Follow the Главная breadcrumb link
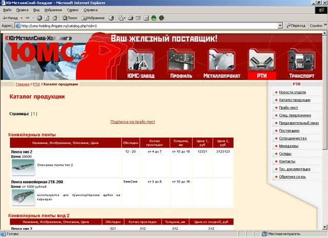The width and height of the screenshot is (328, 238). pyautogui.click(x=23, y=84)
